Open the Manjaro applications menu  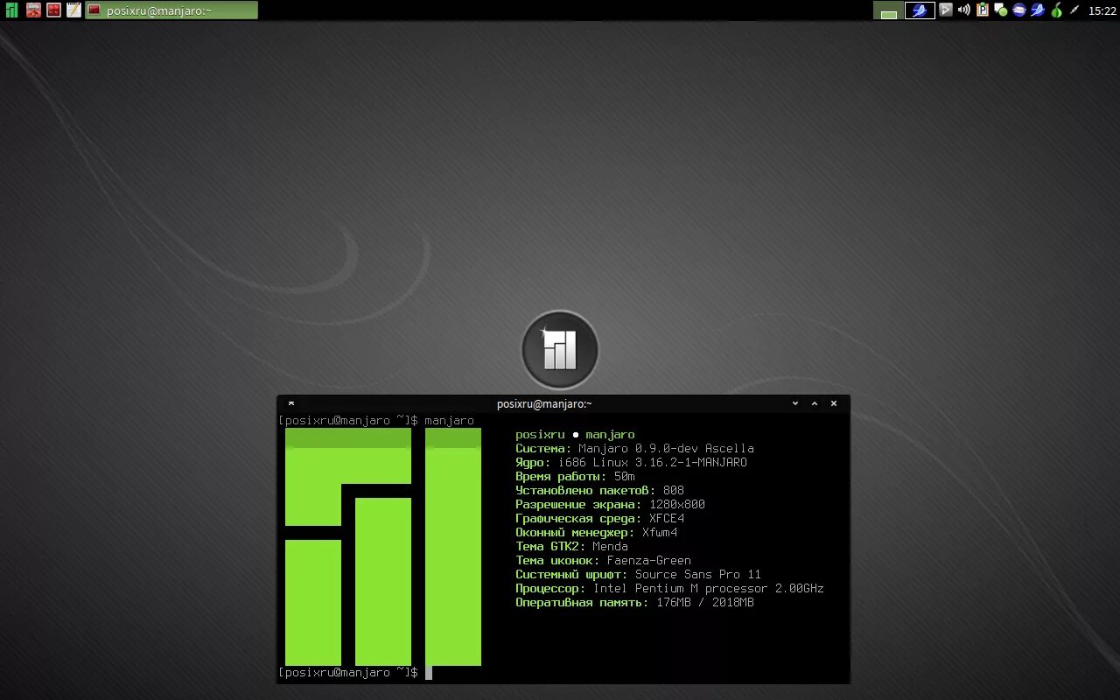(x=11, y=10)
